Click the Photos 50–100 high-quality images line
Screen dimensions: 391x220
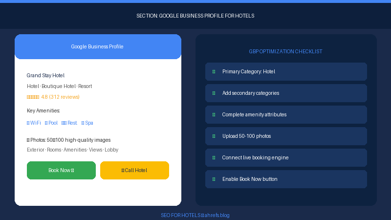point(69,140)
